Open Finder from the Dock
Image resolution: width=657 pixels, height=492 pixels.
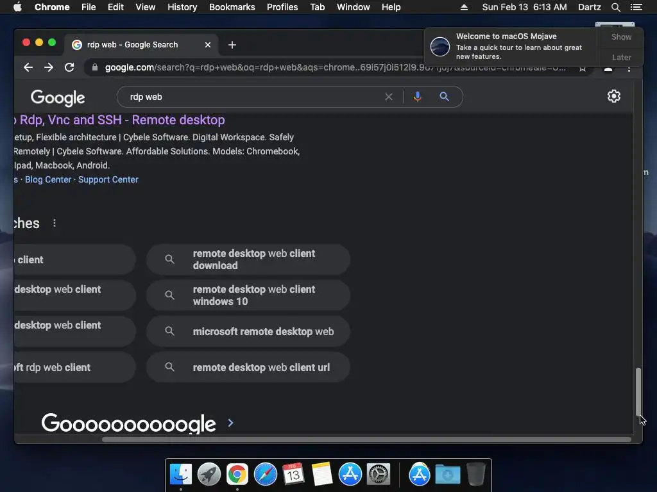[x=181, y=475]
